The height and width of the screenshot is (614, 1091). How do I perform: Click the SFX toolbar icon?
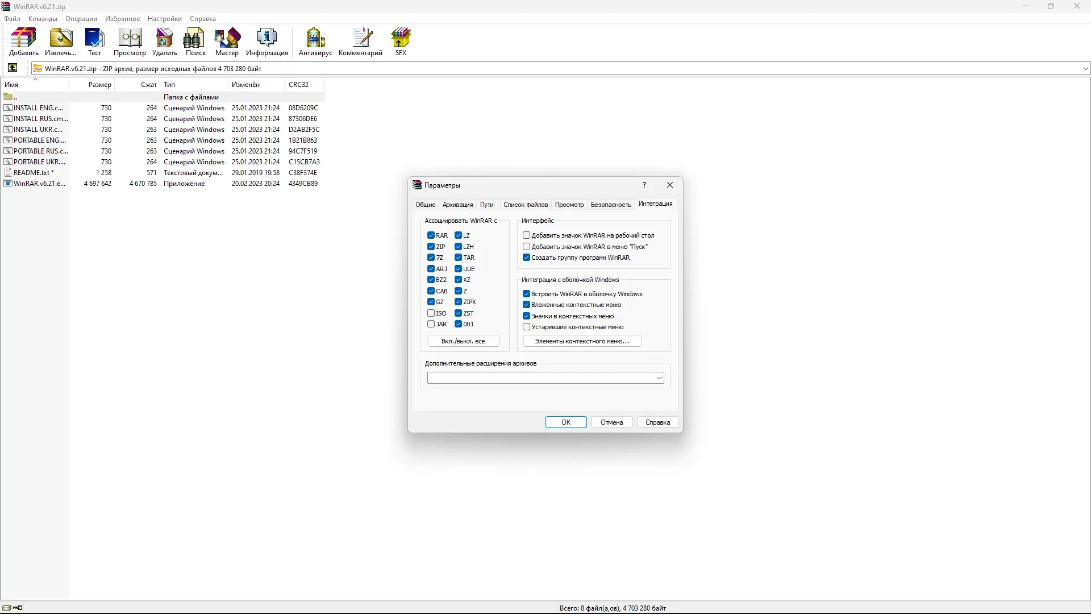(x=401, y=42)
